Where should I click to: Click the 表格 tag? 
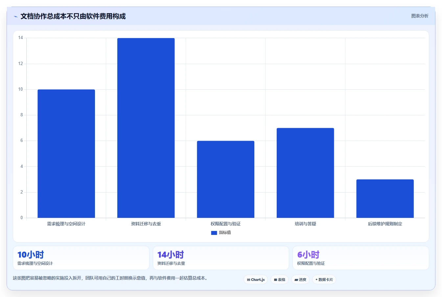tap(279, 280)
